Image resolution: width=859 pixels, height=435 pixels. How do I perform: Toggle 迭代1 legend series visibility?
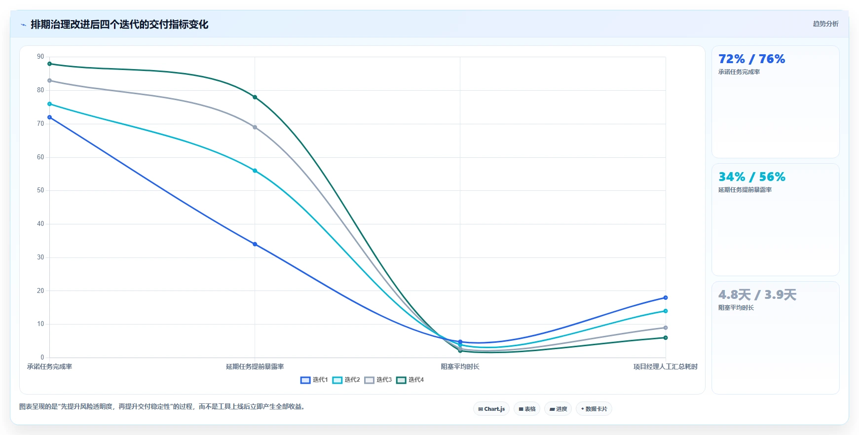[314, 380]
